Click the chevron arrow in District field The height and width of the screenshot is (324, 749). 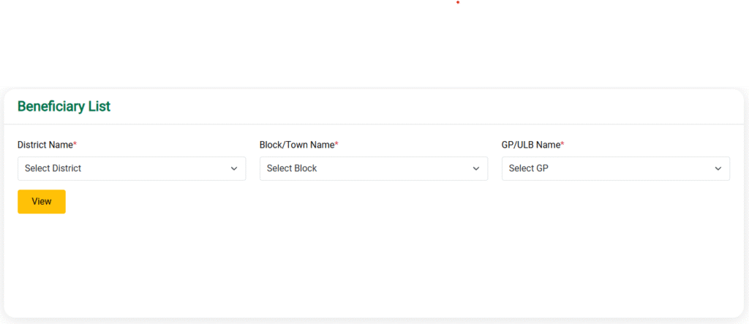click(234, 169)
